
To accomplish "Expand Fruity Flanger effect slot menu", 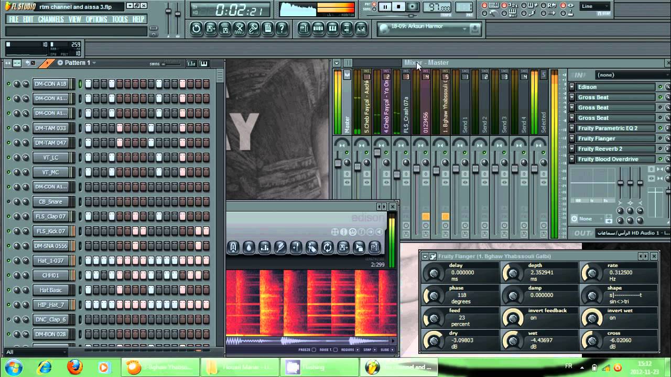I will pyautogui.click(x=572, y=138).
